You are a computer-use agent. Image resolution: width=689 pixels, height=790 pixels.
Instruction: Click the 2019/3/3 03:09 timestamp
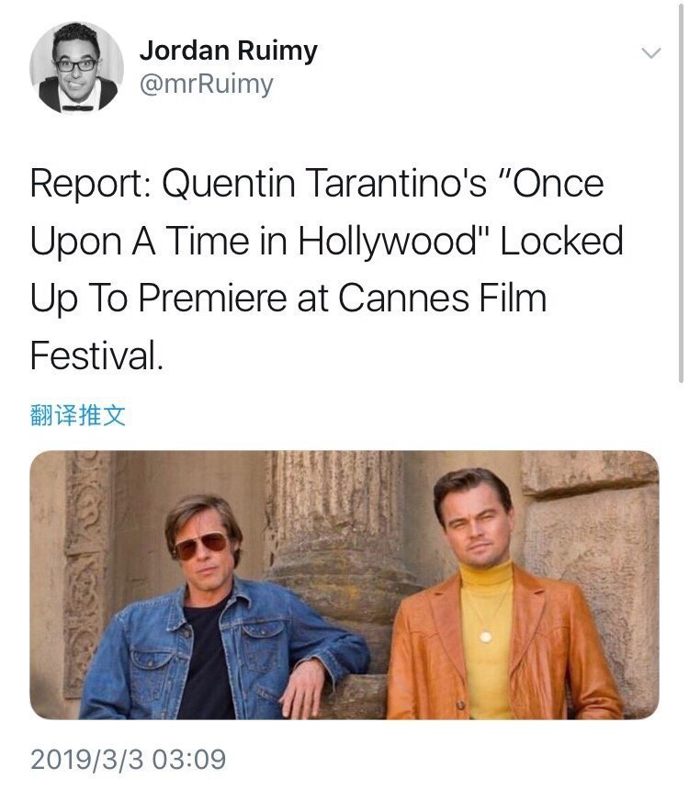point(128,760)
